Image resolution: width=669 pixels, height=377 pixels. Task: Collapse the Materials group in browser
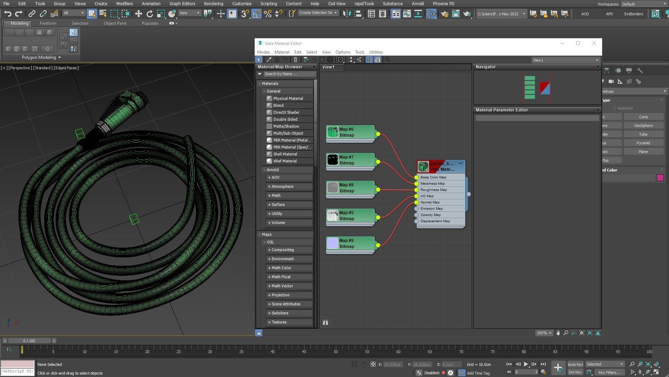[x=260, y=83]
